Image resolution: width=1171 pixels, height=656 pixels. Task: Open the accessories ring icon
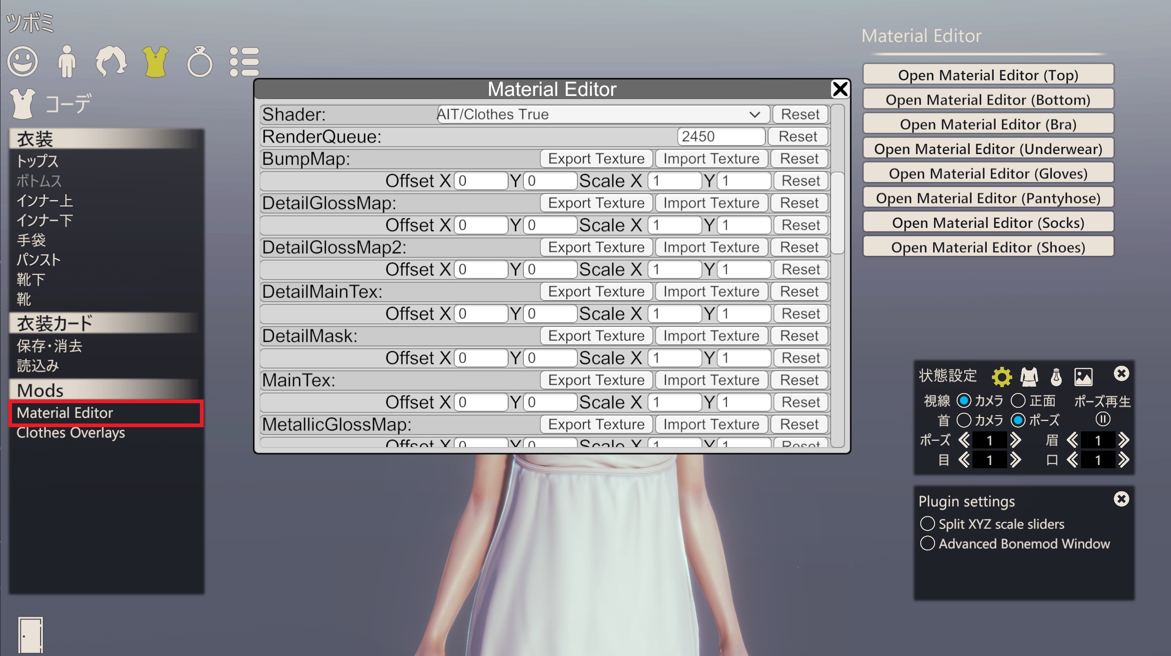[199, 61]
